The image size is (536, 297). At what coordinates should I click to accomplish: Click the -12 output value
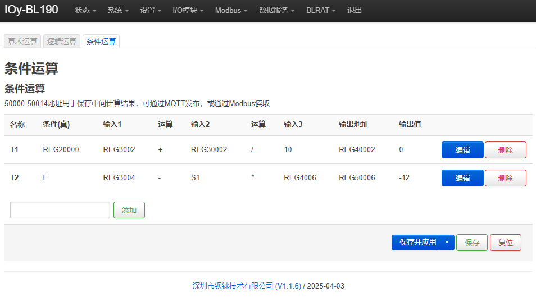404,177
